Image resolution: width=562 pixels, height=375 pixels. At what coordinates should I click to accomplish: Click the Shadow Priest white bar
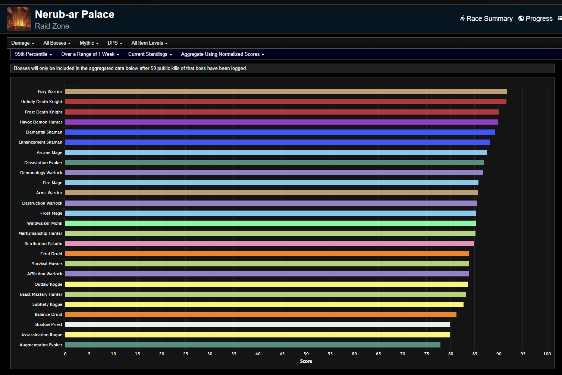[258, 324]
